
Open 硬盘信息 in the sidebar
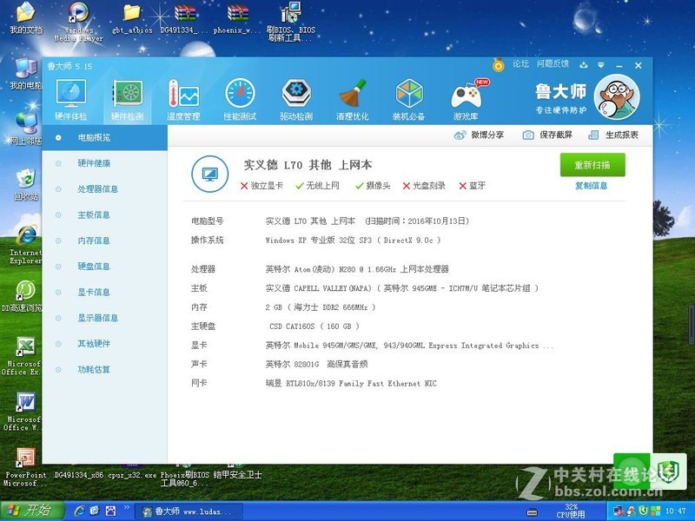click(x=94, y=267)
